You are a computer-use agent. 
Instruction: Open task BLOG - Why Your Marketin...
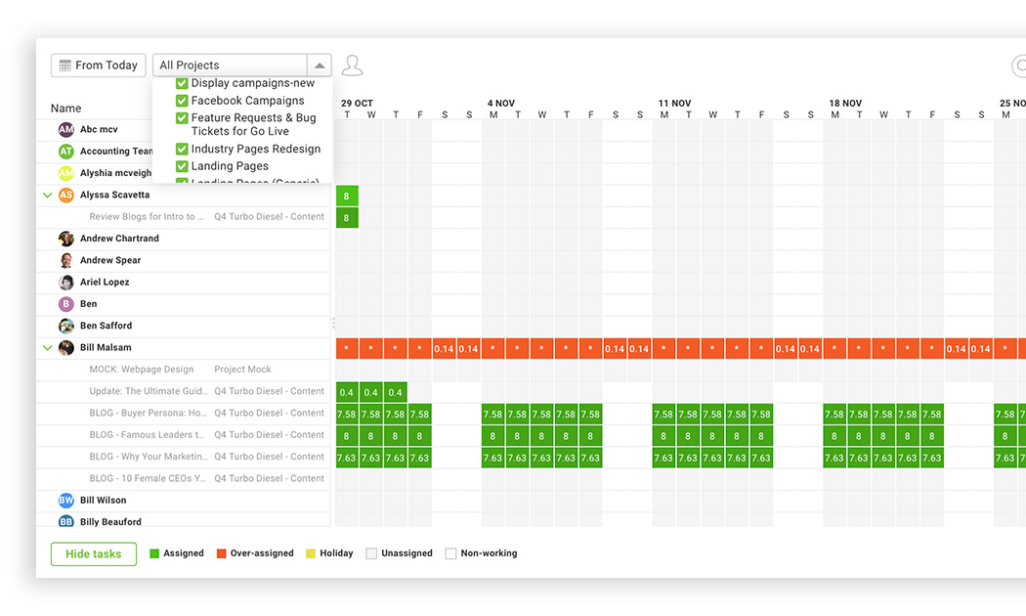(x=149, y=457)
